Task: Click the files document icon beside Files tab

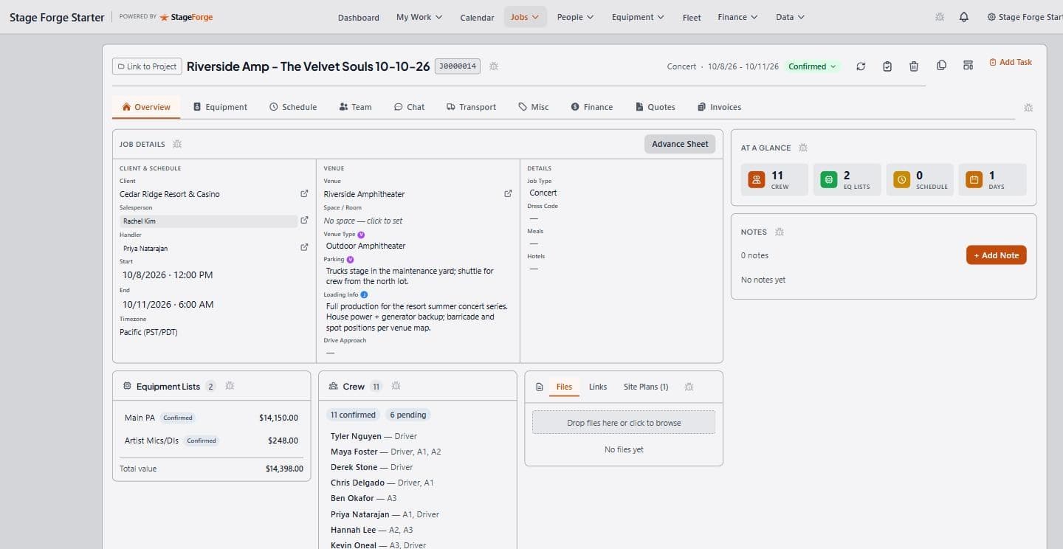Action: (x=539, y=387)
